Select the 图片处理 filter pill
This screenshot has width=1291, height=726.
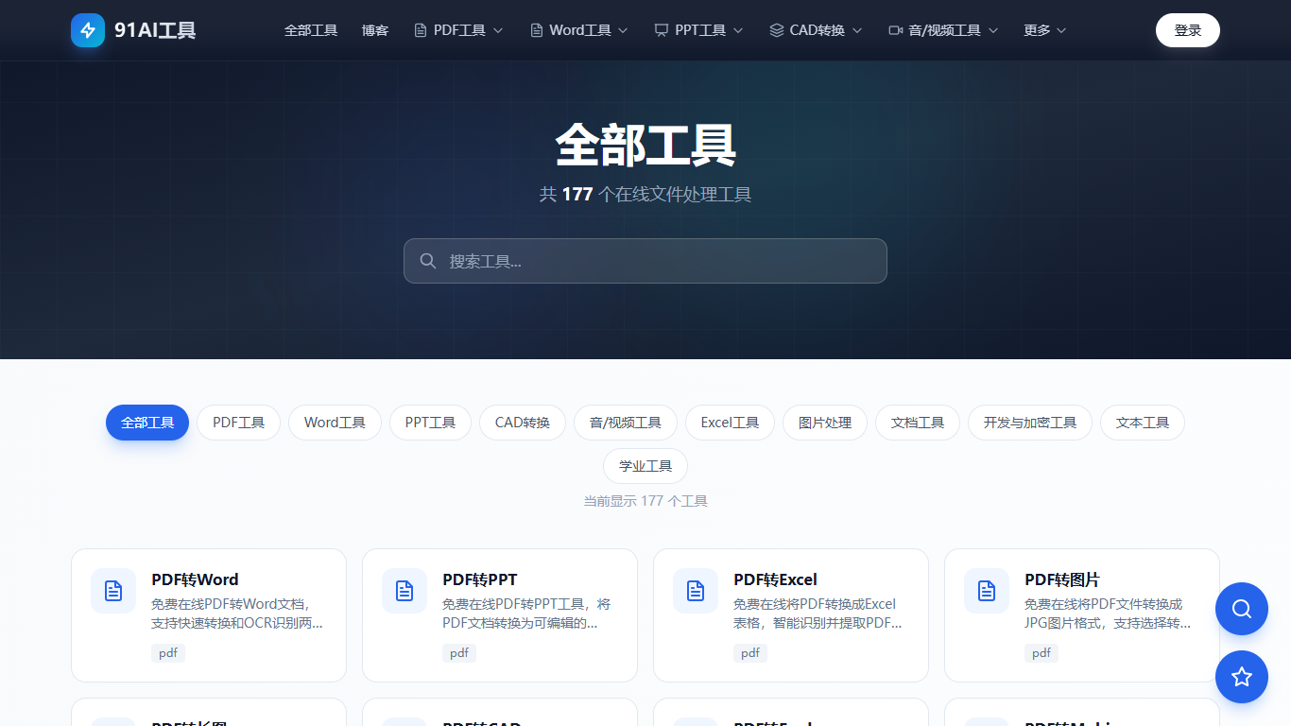pyautogui.click(x=825, y=423)
